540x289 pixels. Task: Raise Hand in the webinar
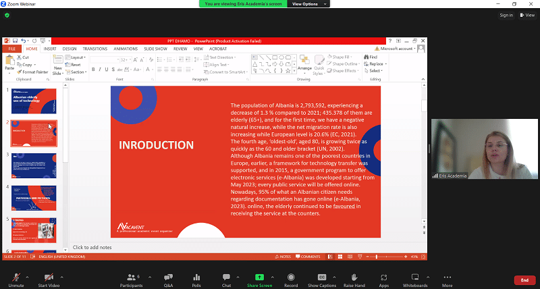354,278
